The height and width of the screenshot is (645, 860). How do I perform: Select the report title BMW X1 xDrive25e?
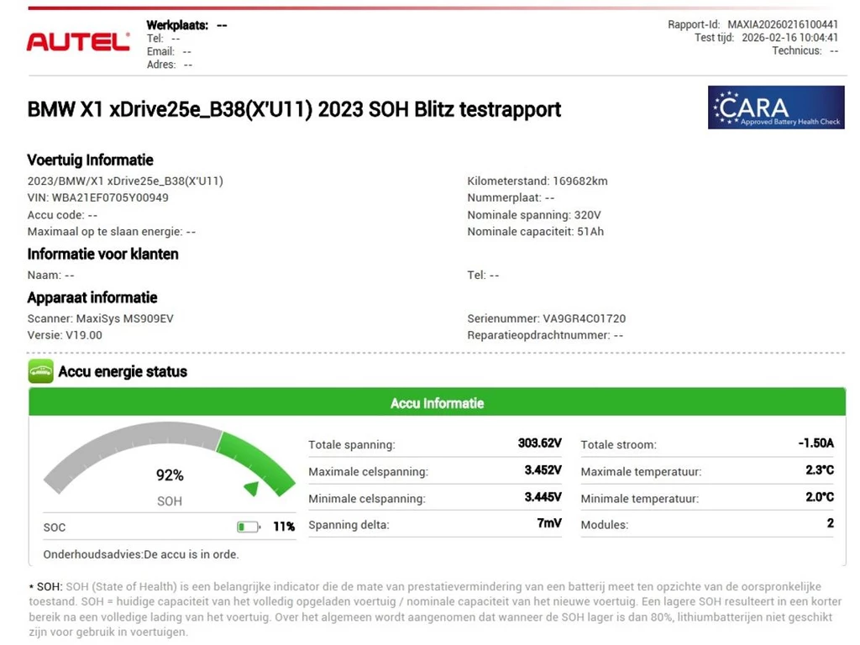pyautogui.click(x=294, y=109)
